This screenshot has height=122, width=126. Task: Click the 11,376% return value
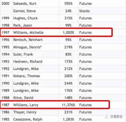tap(69, 105)
